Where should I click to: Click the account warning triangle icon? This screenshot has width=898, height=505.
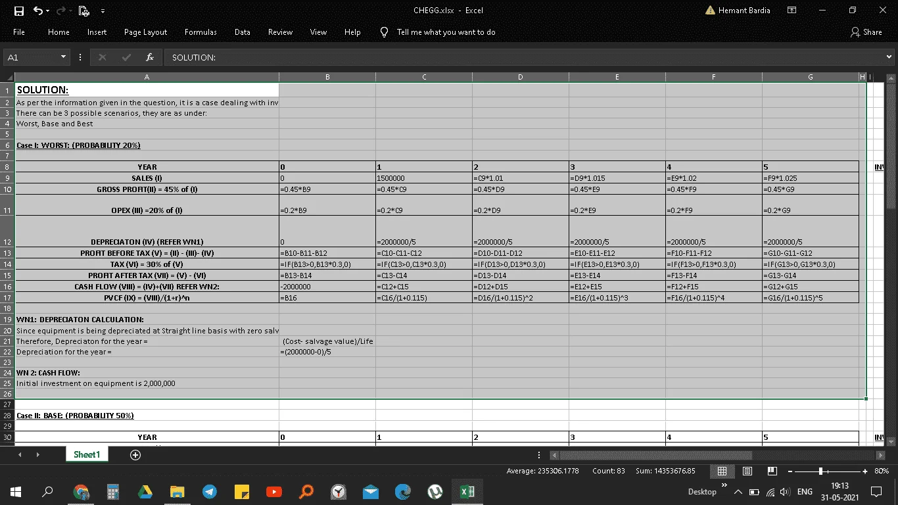pos(710,11)
